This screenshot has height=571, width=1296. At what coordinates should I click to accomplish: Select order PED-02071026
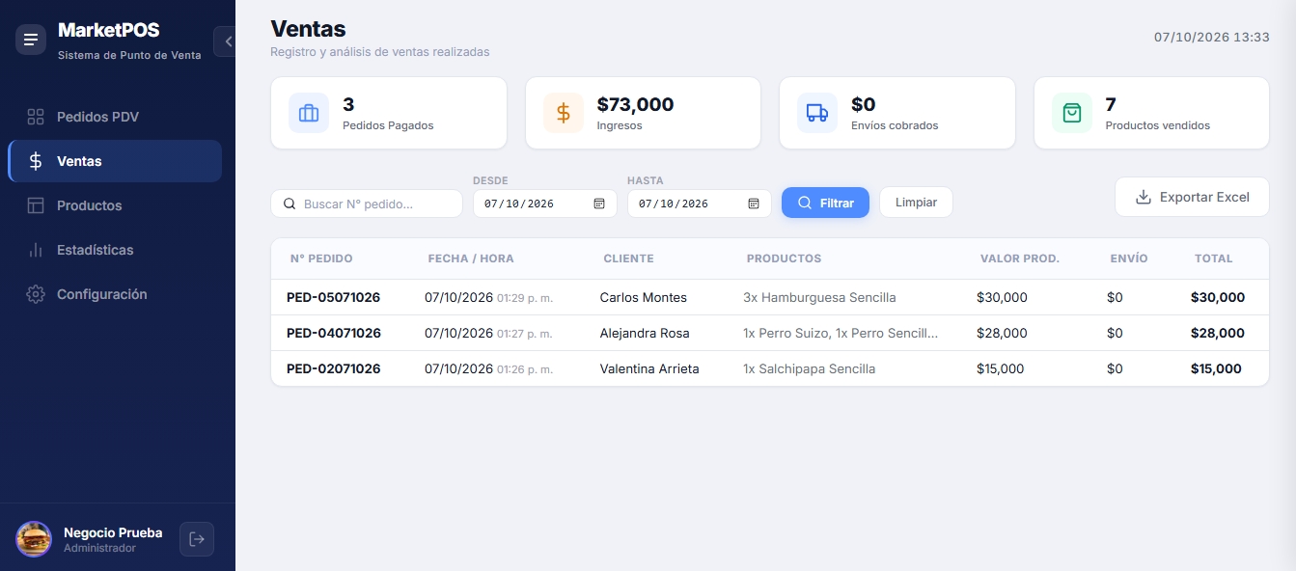coord(334,368)
